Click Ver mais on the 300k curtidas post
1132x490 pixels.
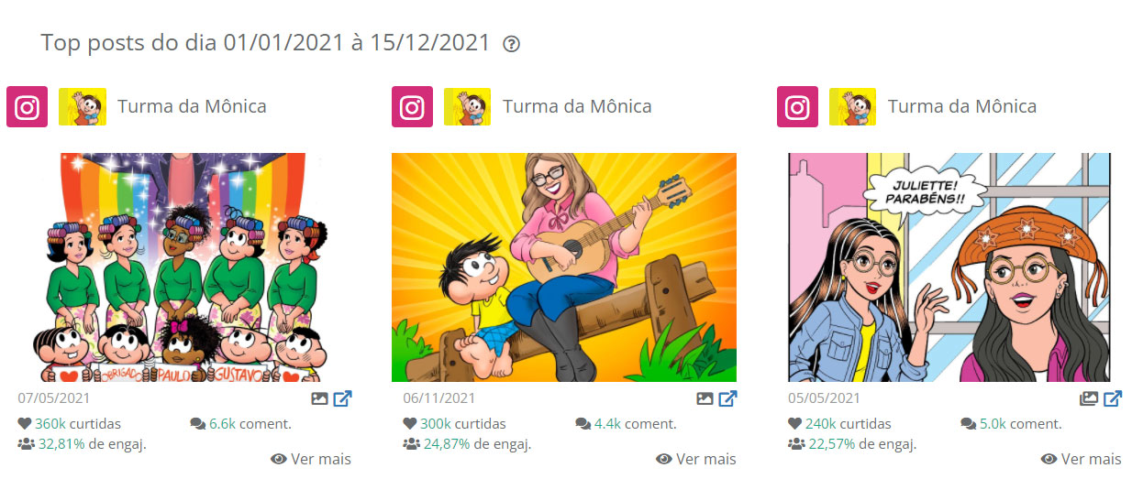click(x=696, y=459)
